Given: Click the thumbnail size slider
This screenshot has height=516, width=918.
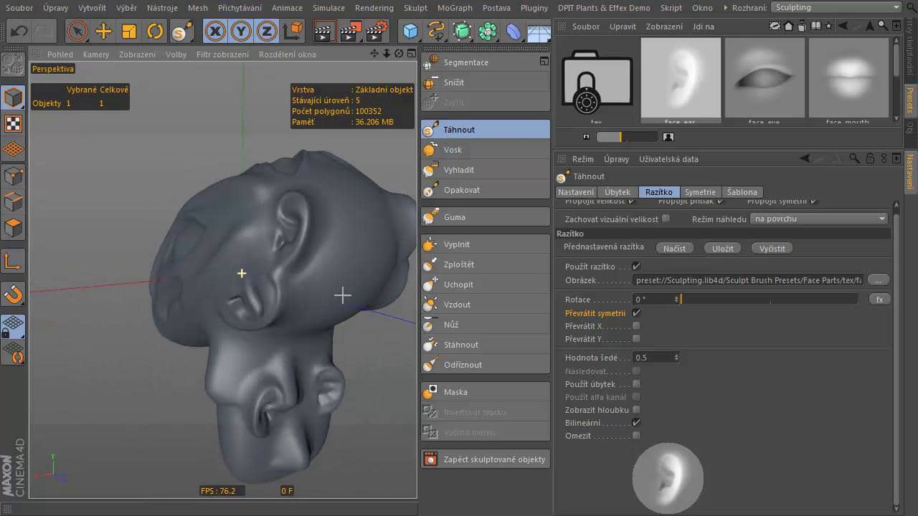Looking at the screenshot, I should [627, 137].
